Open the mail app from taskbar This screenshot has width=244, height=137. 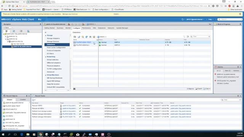[78, 134]
